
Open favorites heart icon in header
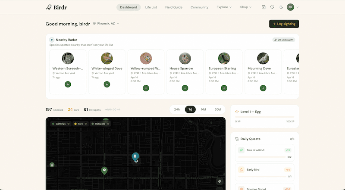[x=272, y=7]
